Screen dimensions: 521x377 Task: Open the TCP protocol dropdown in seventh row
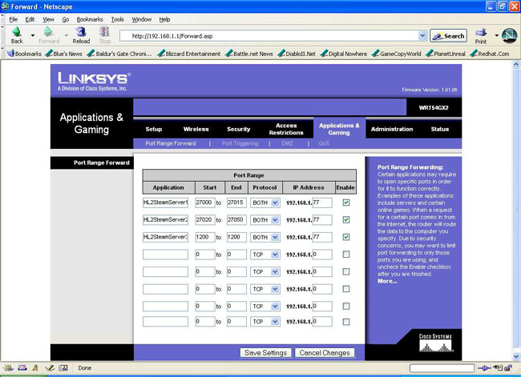coord(265,307)
